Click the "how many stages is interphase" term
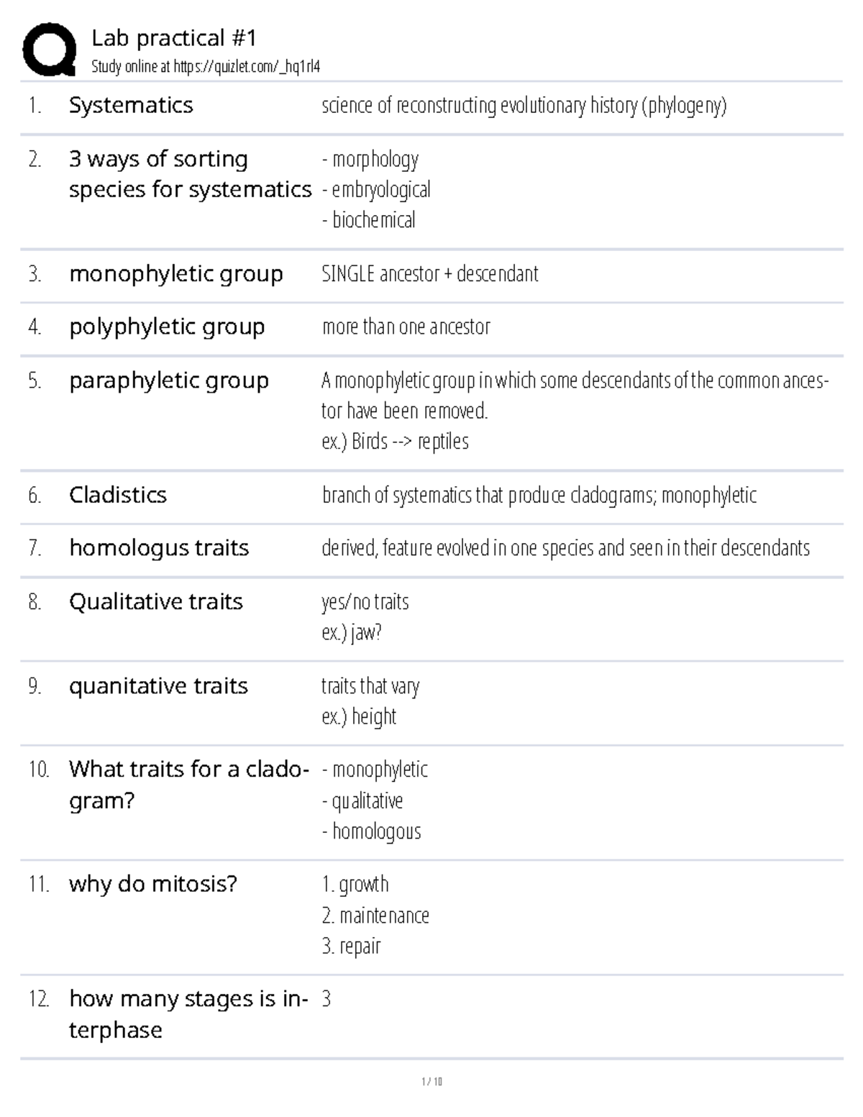Viewport: 863px width, 1117px height. pos(188,1014)
